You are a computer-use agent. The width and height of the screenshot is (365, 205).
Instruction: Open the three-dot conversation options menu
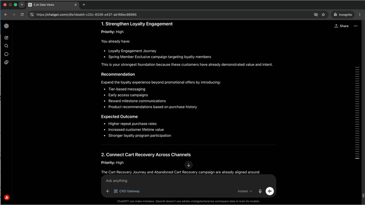[356, 26]
